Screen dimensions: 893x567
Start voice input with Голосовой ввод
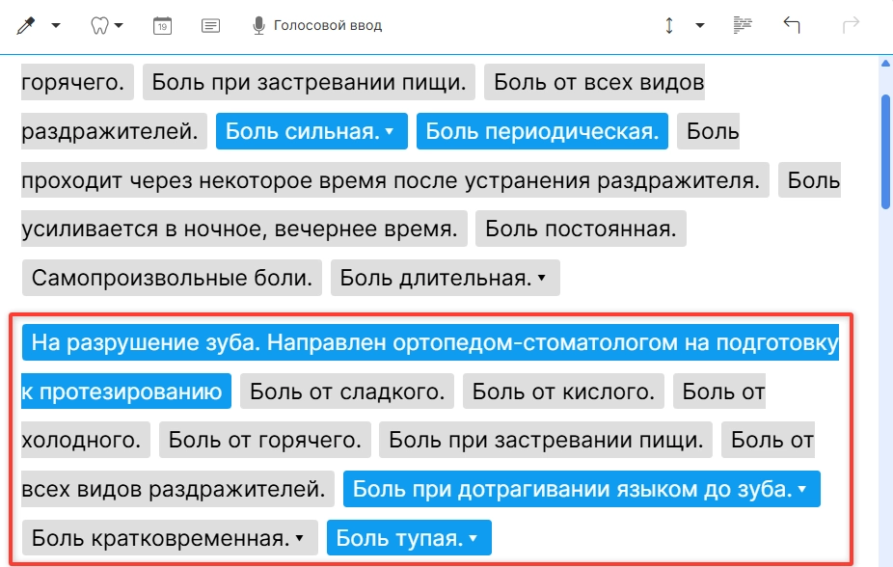tap(317, 26)
